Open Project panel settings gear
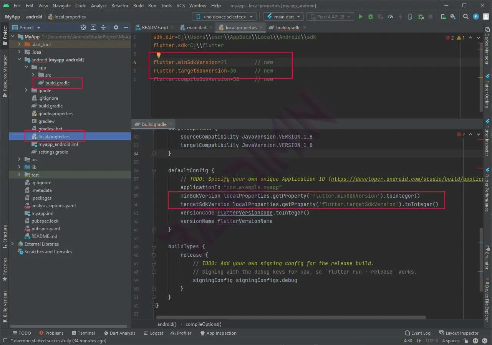 116,28
